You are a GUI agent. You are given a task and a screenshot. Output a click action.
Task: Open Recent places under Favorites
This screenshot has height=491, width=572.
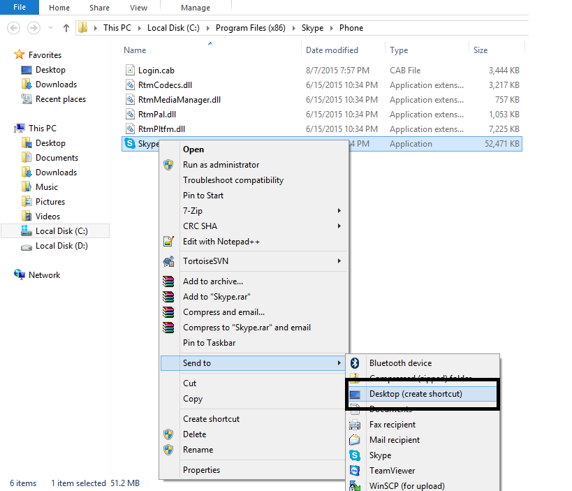[x=61, y=99]
